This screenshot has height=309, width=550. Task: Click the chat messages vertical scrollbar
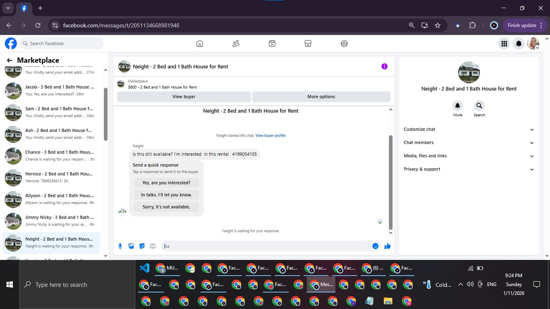pyautogui.click(x=391, y=182)
